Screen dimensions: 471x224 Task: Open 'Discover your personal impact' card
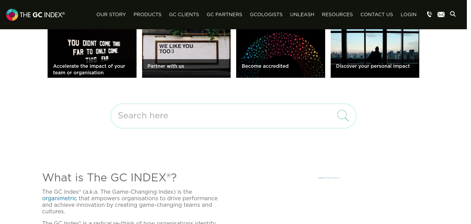375,53
